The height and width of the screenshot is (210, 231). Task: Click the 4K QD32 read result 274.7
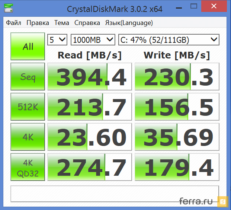coord(90,167)
